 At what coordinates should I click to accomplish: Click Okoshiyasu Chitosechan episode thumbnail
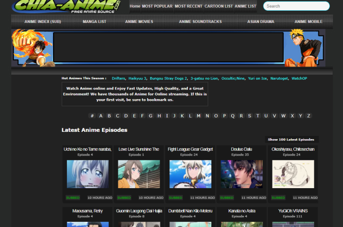[x=293, y=174]
